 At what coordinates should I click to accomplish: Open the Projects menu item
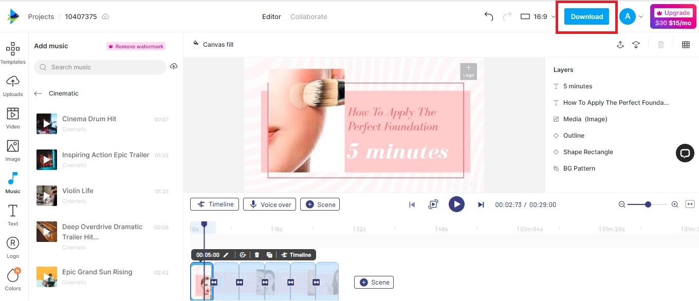coord(41,16)
